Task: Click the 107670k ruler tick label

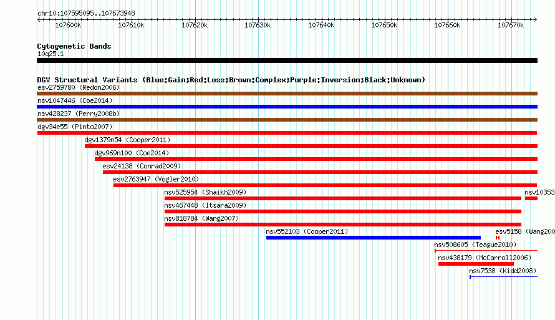Action: click(511, 25)
